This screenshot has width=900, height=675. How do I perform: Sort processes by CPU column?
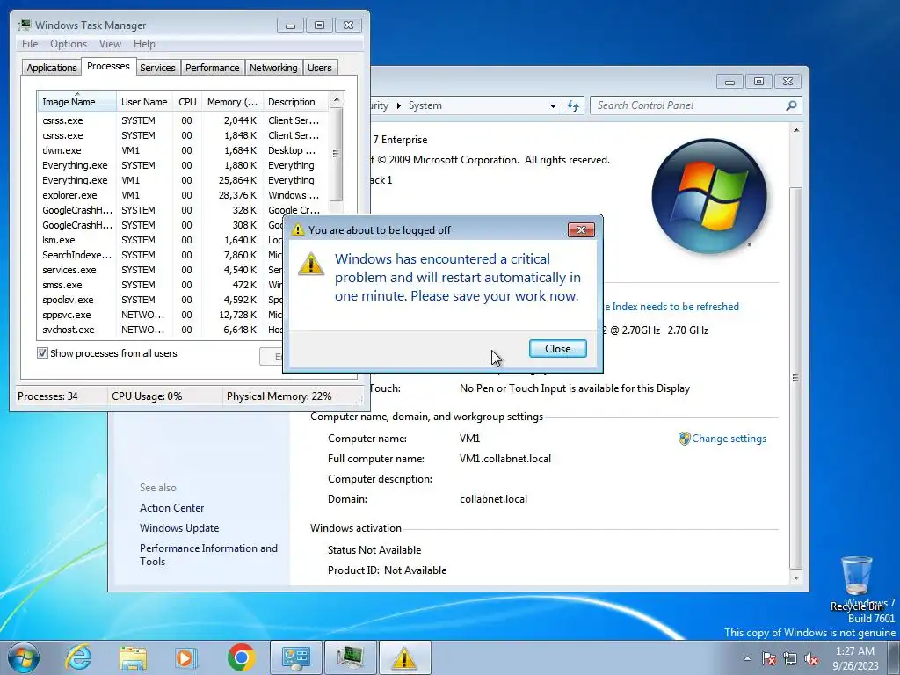point(187,102)
